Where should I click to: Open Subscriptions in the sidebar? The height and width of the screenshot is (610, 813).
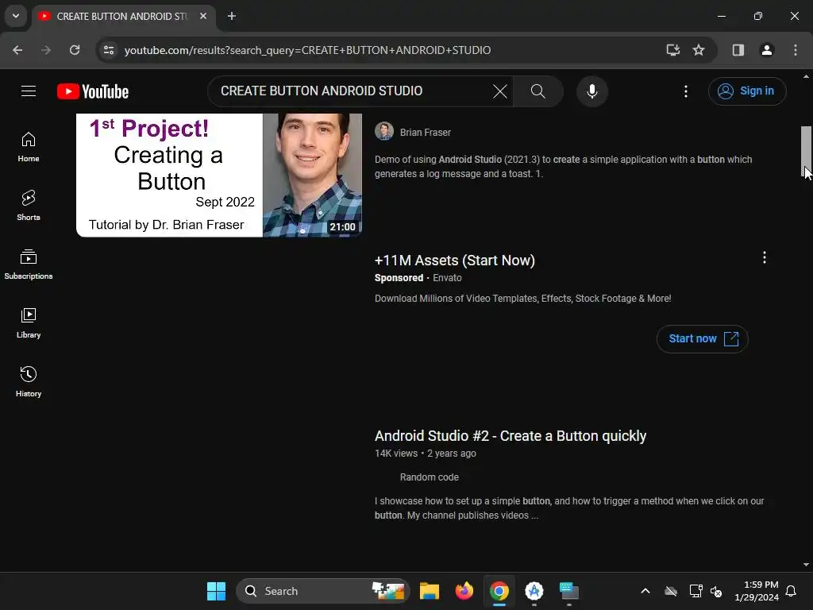[x=29, y=264]
